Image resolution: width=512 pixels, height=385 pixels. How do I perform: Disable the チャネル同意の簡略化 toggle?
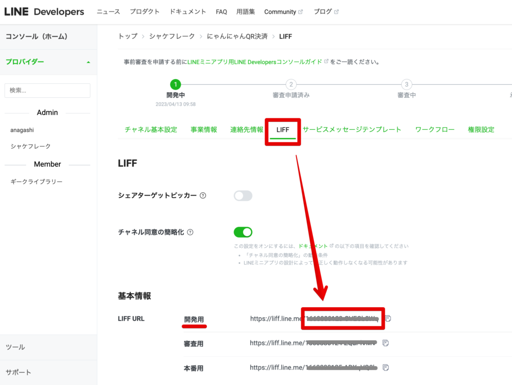click(243, 232)
